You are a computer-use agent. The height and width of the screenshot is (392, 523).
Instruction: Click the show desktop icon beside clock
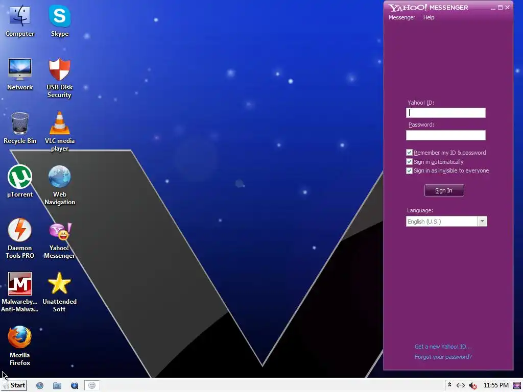(517, 385)
